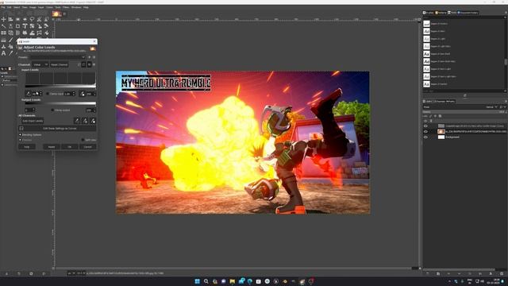Click Auto Input Levels button
This screenshot has width=508, height=286.
pyautogui.click(x=33, y=121)
